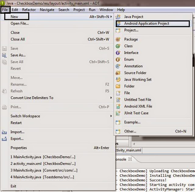
Task: Select Java Project entry
Action: pyautogui.click(x=153, y=17)
